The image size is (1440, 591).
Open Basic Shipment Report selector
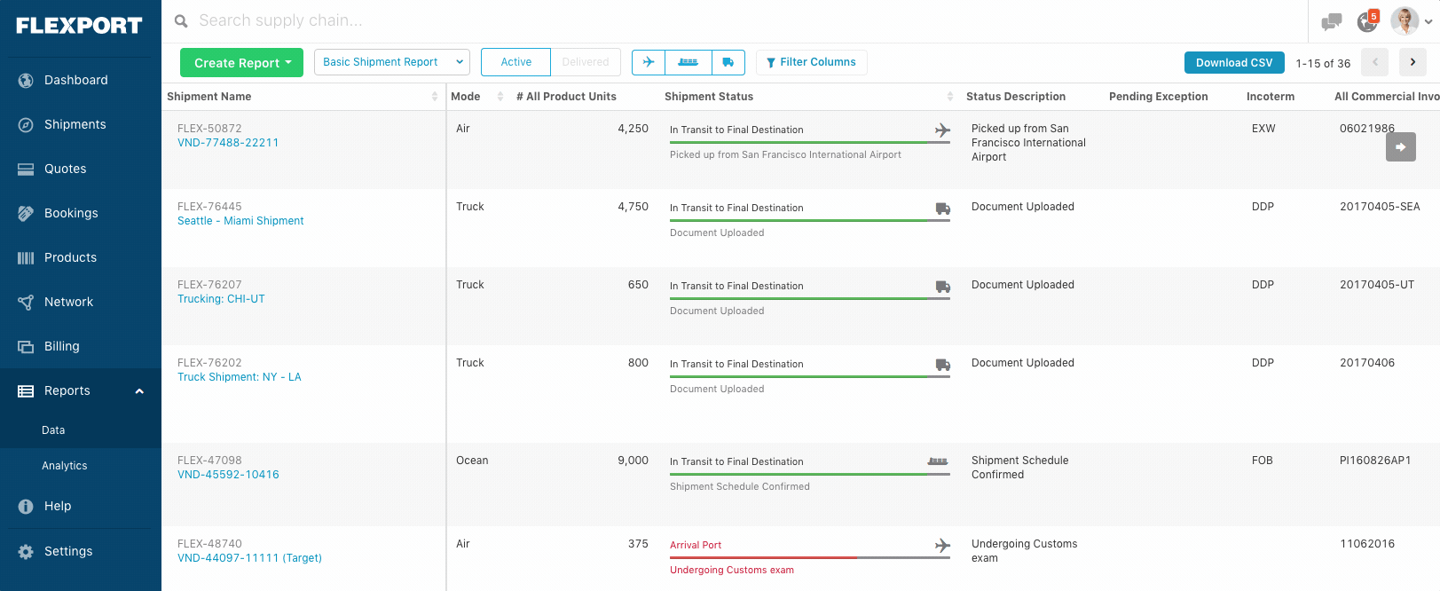tap(391, 62)
